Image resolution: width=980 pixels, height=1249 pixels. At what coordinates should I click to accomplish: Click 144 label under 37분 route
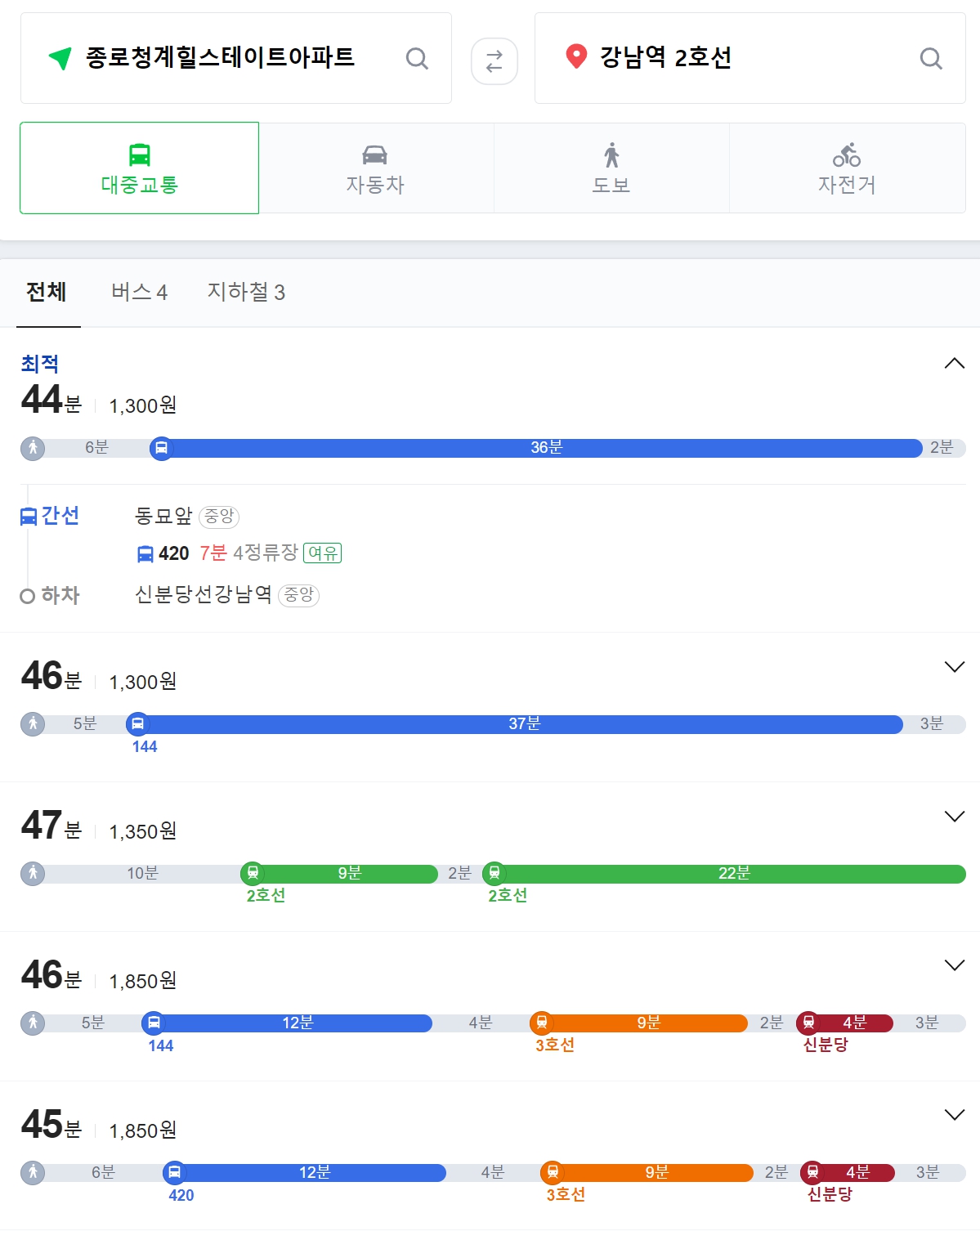pyautogui.click(x=145, y=746)
